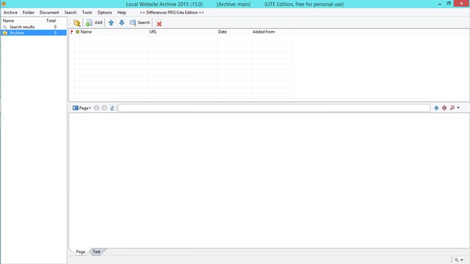Viewport: 470px width, 264px height.
Task: Click the new folder icon in toolbar
Action: (x=77, y=23)
